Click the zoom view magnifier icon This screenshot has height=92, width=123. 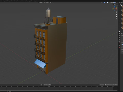(117, 12)
